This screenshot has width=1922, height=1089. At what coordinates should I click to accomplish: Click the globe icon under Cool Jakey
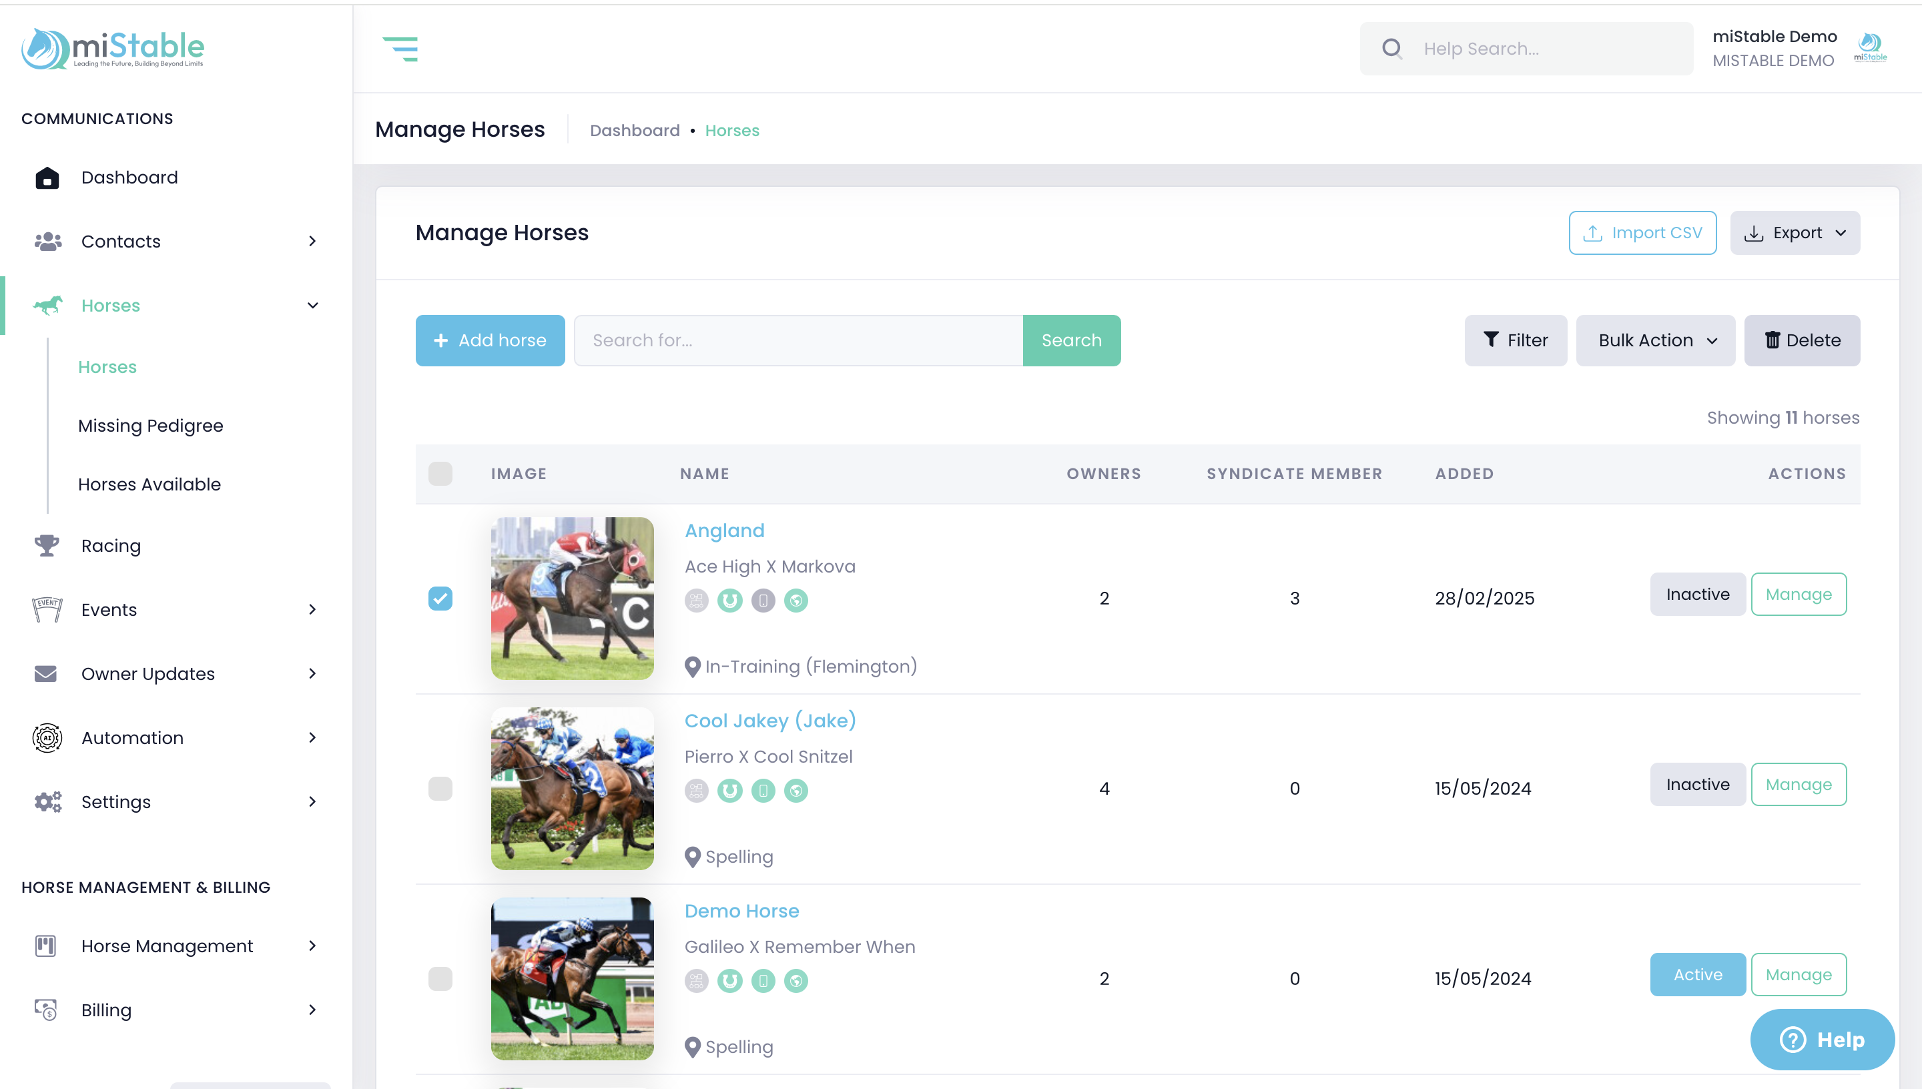795,790
